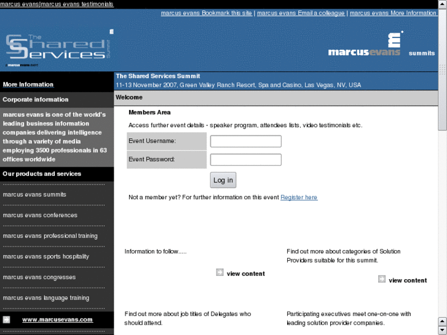The width and height of the screenshot is (447, 335).
Task: Click view content arrow under Information to follow
Action: [220, 272]
